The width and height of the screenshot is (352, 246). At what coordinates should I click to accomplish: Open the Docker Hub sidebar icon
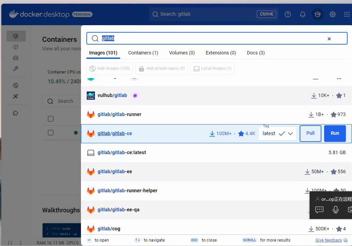point(16,85)
